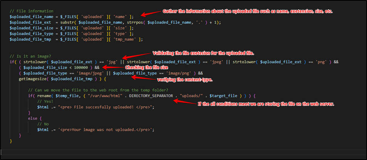Click the substr function call

click(66, 22)
